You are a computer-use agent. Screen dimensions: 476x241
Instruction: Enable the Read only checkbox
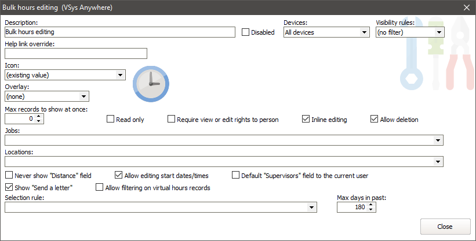(111, 120)
